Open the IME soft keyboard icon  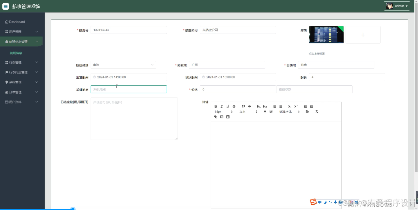(341, 202)
